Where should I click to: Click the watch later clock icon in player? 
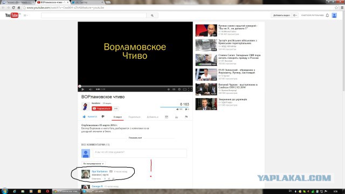[x=169, y=89]
